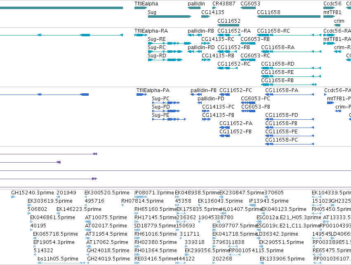Select the CG14135 gene label
351x265 pixels.
click(x=213, y=12)
